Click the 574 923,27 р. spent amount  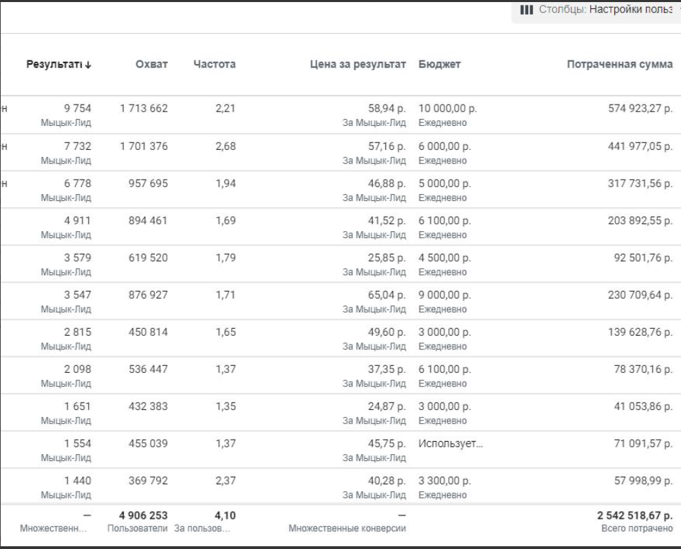tap(636, 108)
